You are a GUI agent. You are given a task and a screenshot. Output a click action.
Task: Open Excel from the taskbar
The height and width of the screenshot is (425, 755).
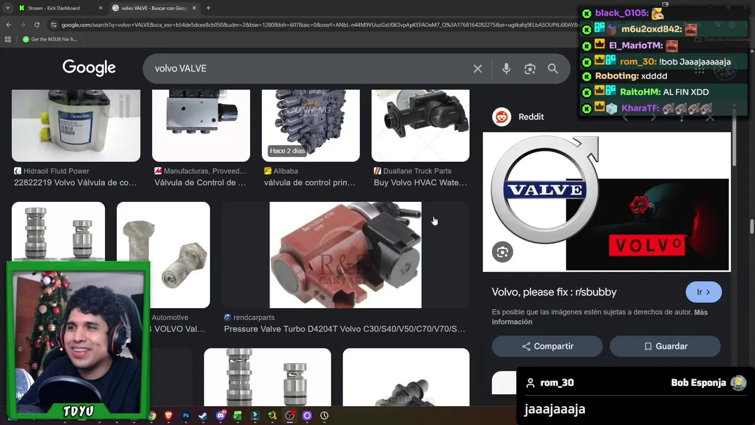(238, 416)
